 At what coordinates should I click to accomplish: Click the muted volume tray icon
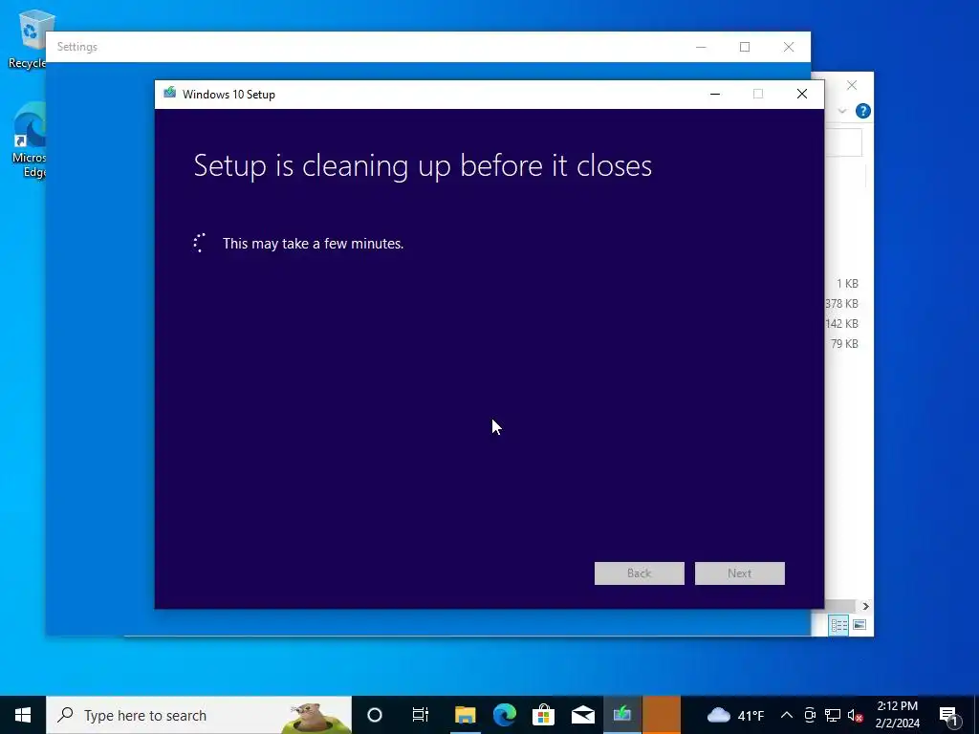pos(855,715)
